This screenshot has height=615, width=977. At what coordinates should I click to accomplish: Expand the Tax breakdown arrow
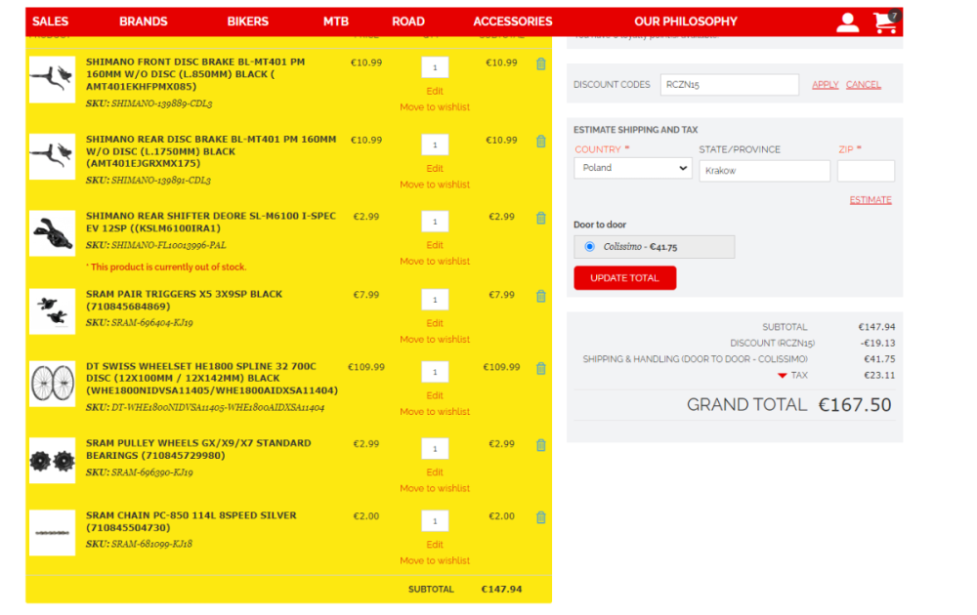click(x=782, y=376)
